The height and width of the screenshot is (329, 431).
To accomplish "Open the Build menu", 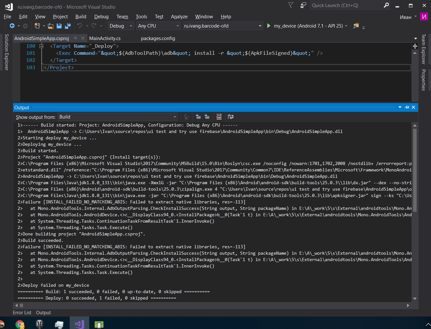I will (81, 16).
